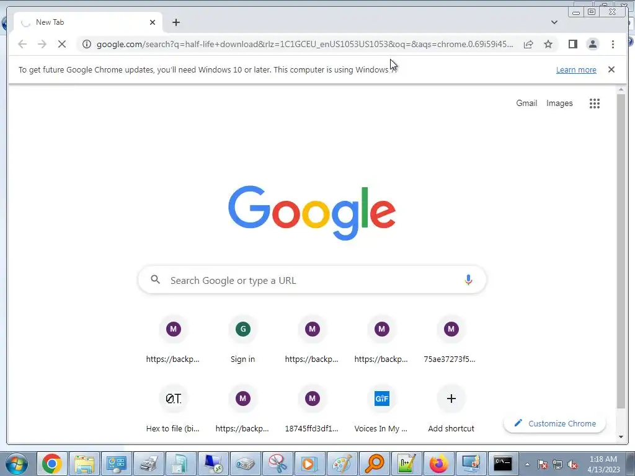The width and height of the screenshot is (635, 476).
Task: Dismiss the Chrome updates notification bar
Action: 611,69
